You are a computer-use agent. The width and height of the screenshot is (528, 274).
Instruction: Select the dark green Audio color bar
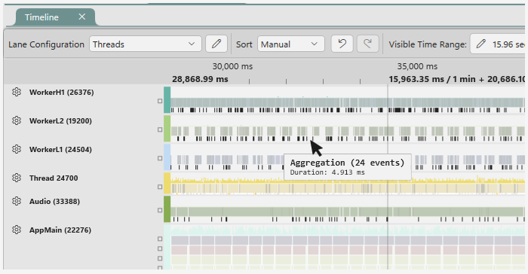(x=167, y=209)
